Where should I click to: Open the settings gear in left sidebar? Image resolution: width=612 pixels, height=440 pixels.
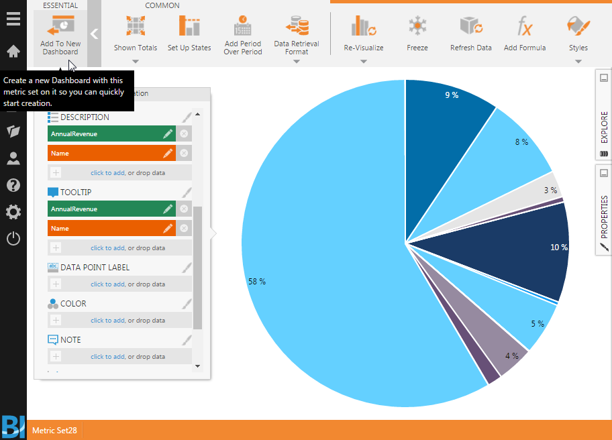click(13, 212)
